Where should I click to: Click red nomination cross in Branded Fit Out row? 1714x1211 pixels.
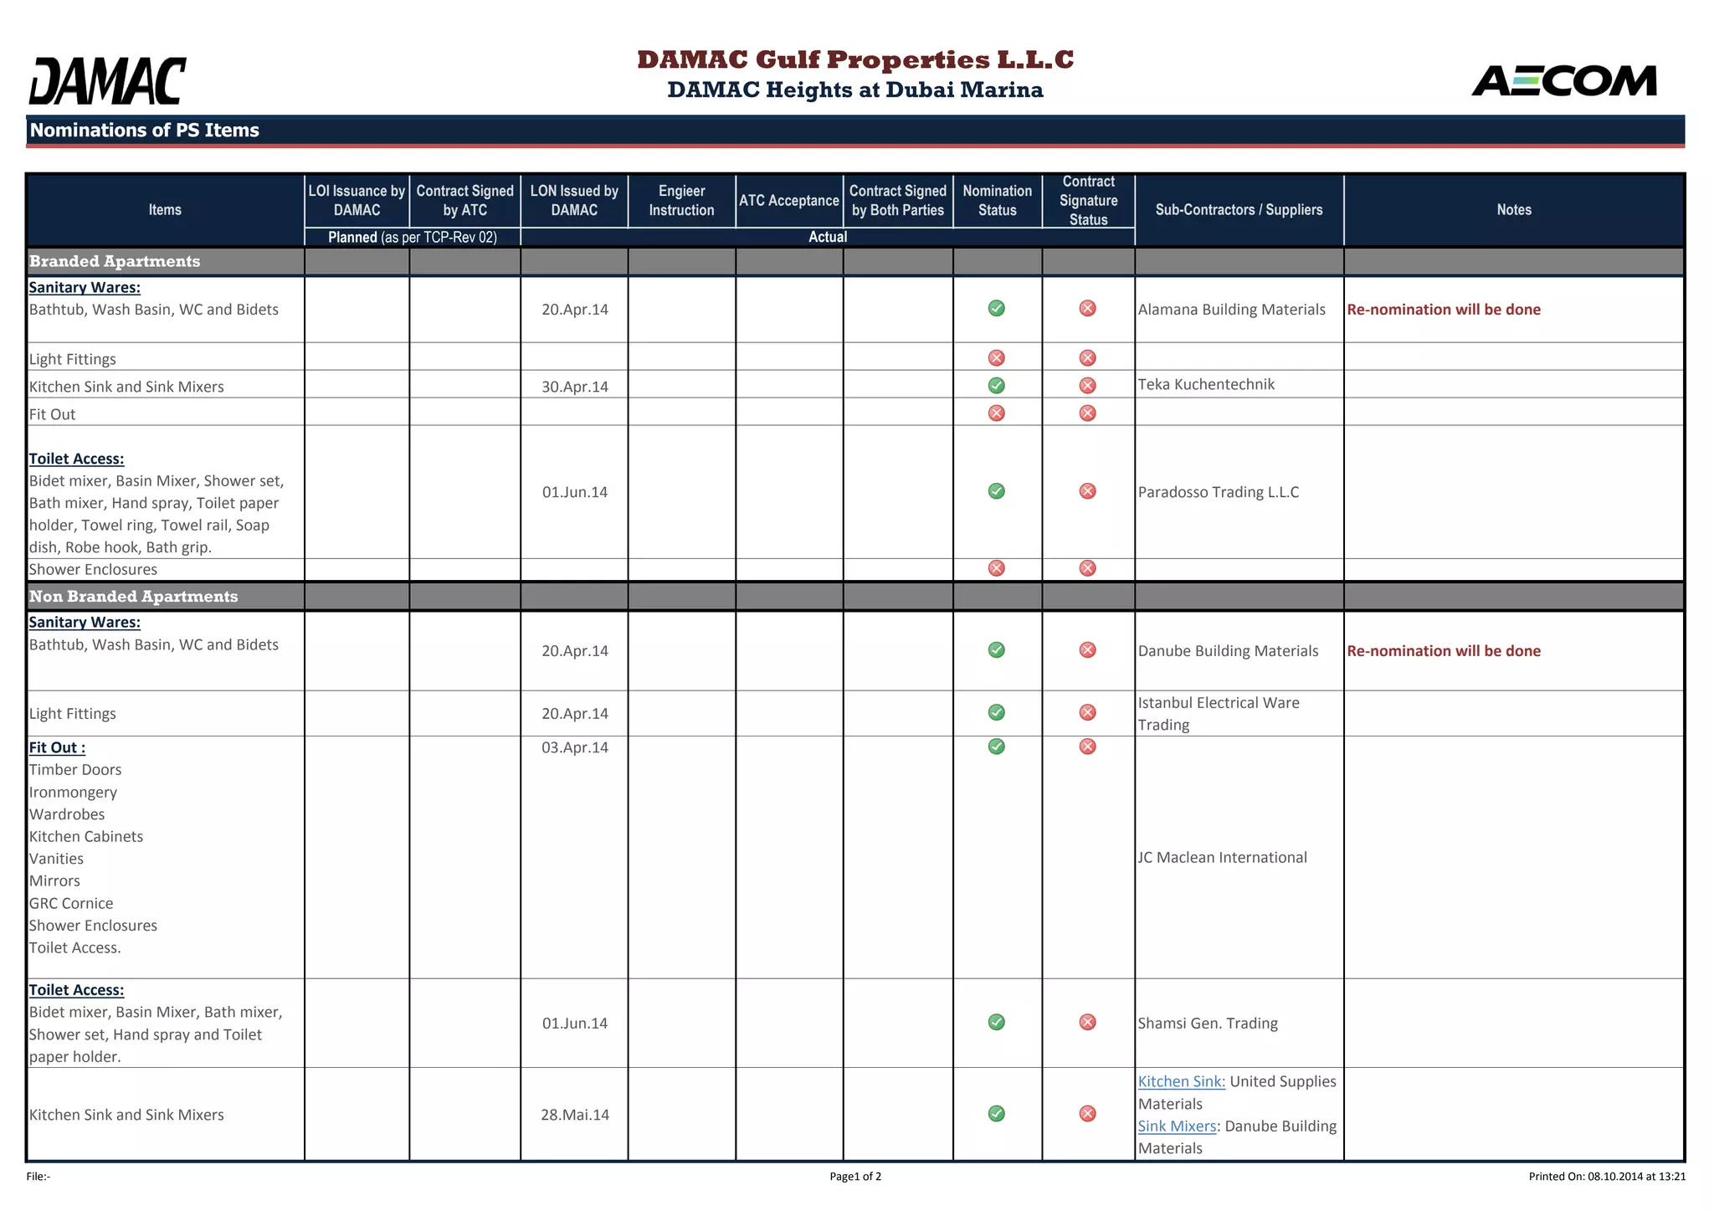pyautogui.click(x=996, y=413)
